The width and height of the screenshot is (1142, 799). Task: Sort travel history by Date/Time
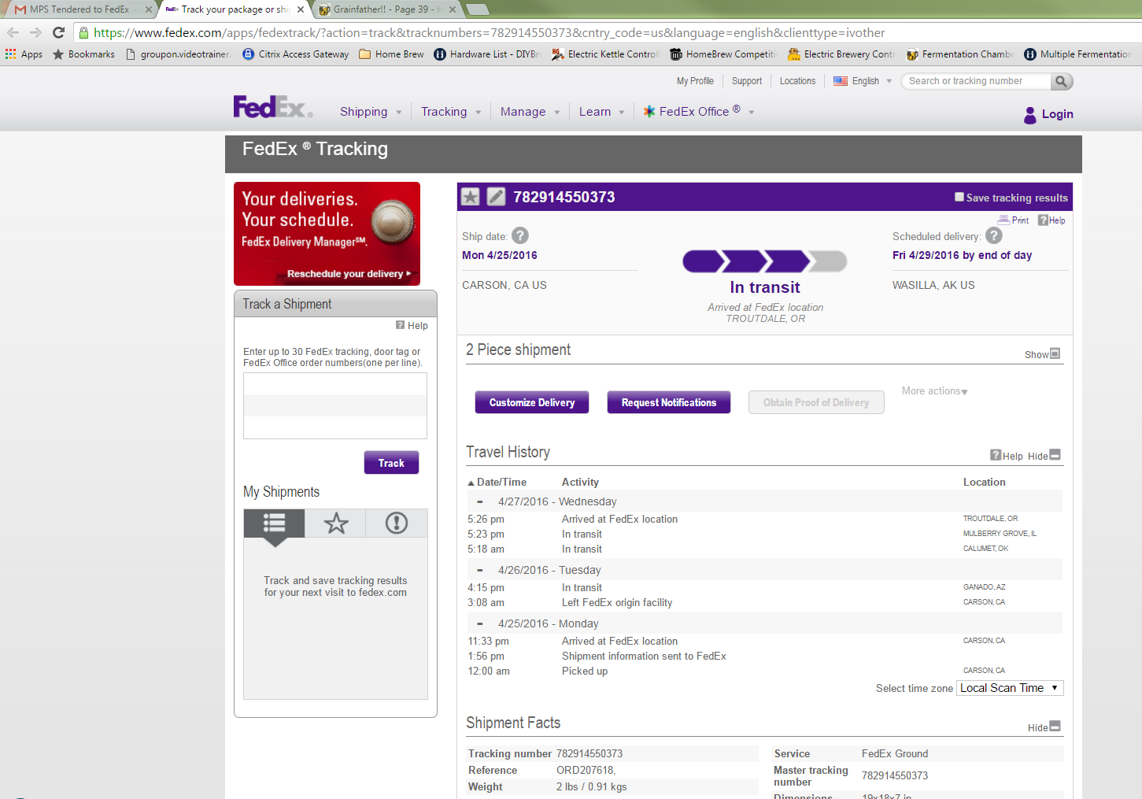(497, 482)
